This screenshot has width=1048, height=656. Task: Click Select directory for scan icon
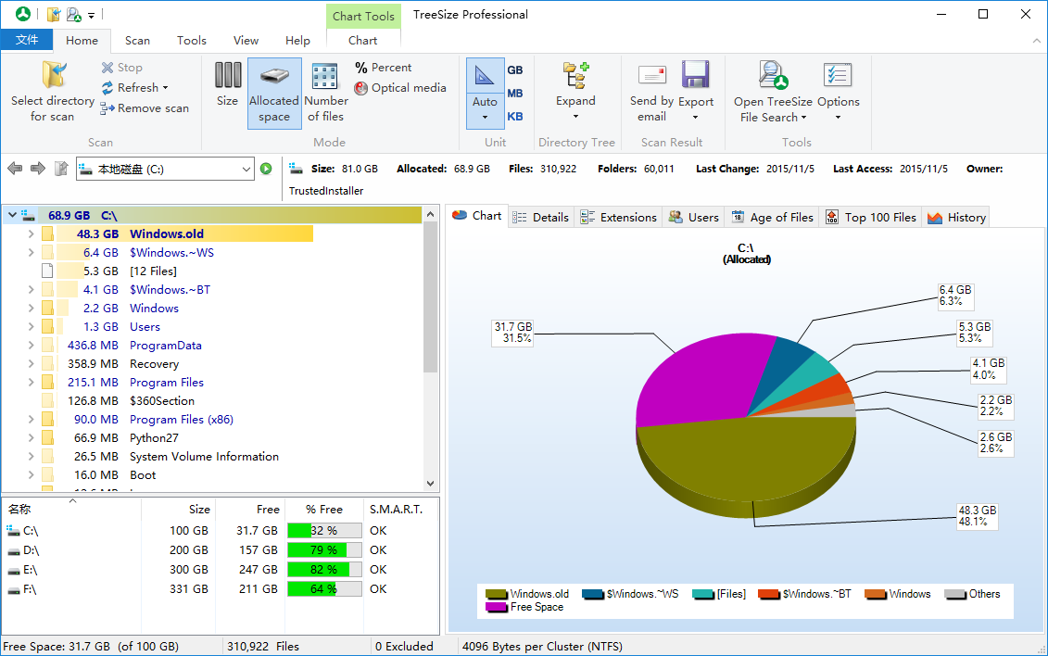(53, 76)
